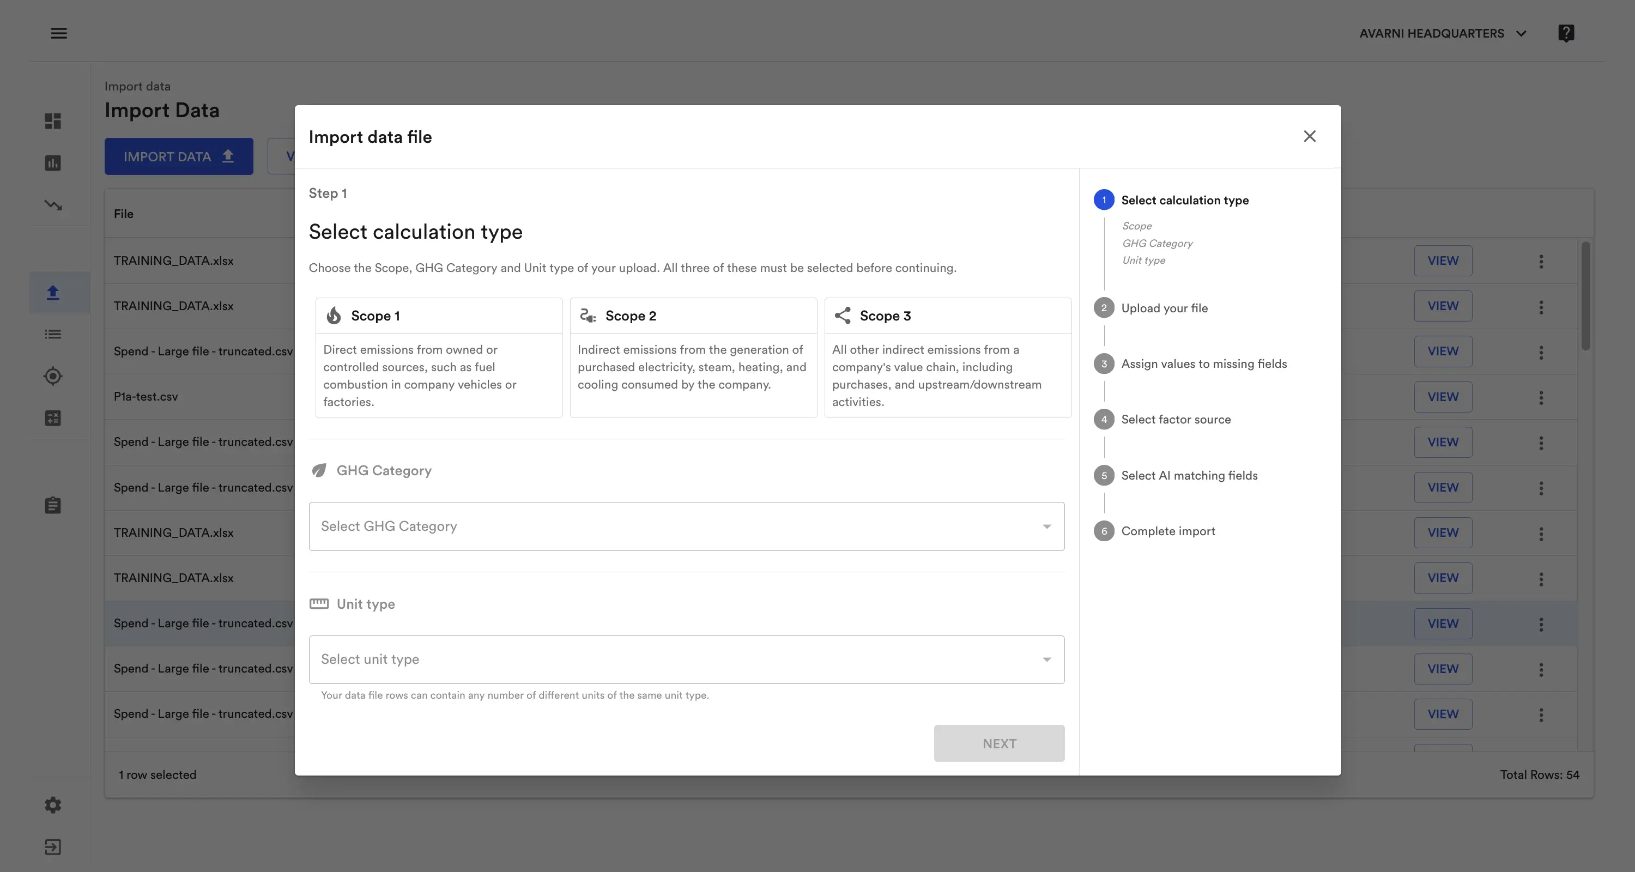Click VIEW for the second TRAINING_DATA.xlsx row
The width and height of the screenshot is (1635, 872).
[x=1443, y=306]
